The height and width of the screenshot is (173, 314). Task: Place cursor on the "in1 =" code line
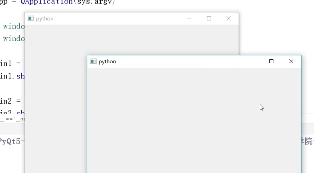click(x=10, y=63)
